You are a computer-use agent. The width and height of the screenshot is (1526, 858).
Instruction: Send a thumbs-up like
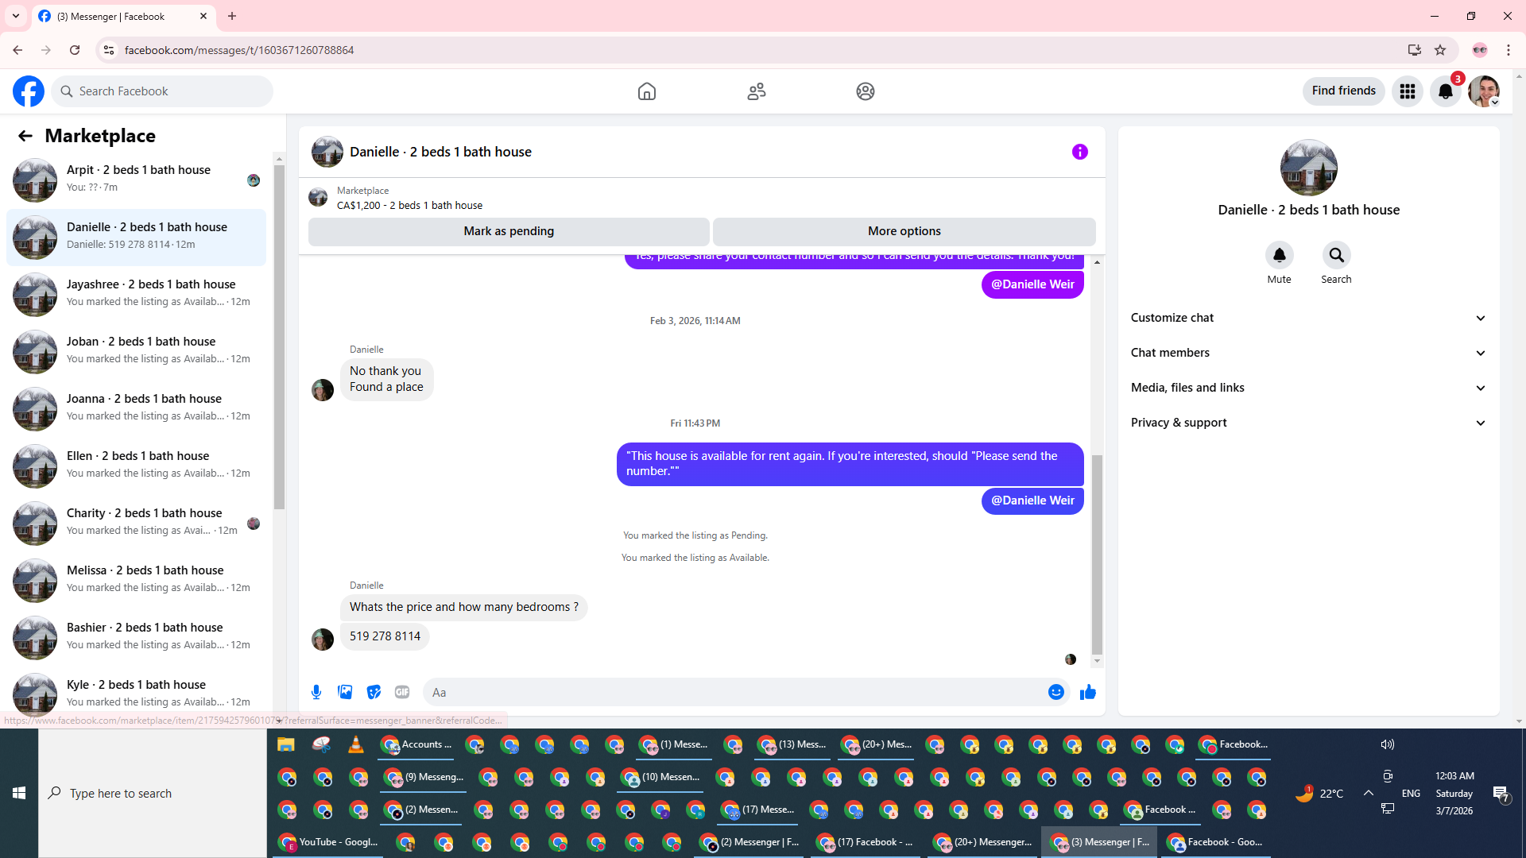click(1088, 692)
